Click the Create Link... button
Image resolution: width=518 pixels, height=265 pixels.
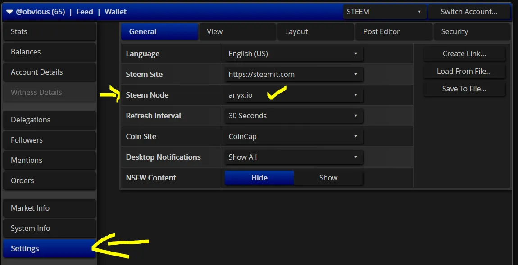[x=464, y=54]
